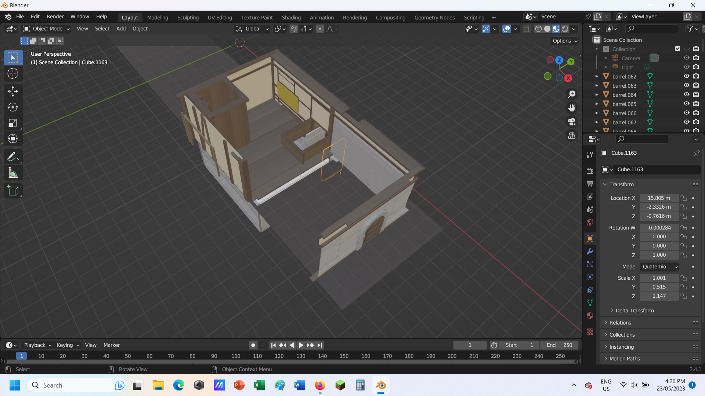
Task: Pick the Annotate pencil tool
Action: pyautogui.click(x=13, y=157)
